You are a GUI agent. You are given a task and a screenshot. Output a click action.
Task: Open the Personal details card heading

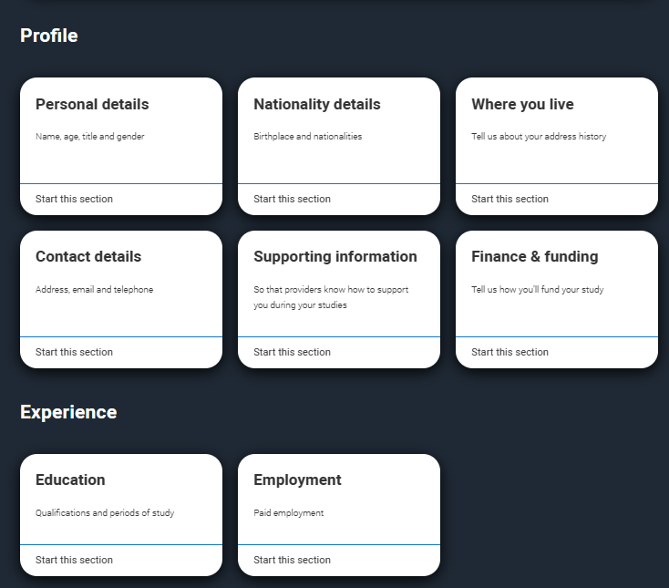coord(92,104)
